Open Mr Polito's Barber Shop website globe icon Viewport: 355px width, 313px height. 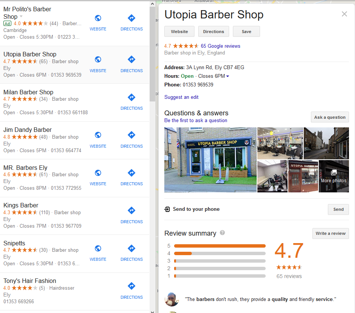click(98, 18)
